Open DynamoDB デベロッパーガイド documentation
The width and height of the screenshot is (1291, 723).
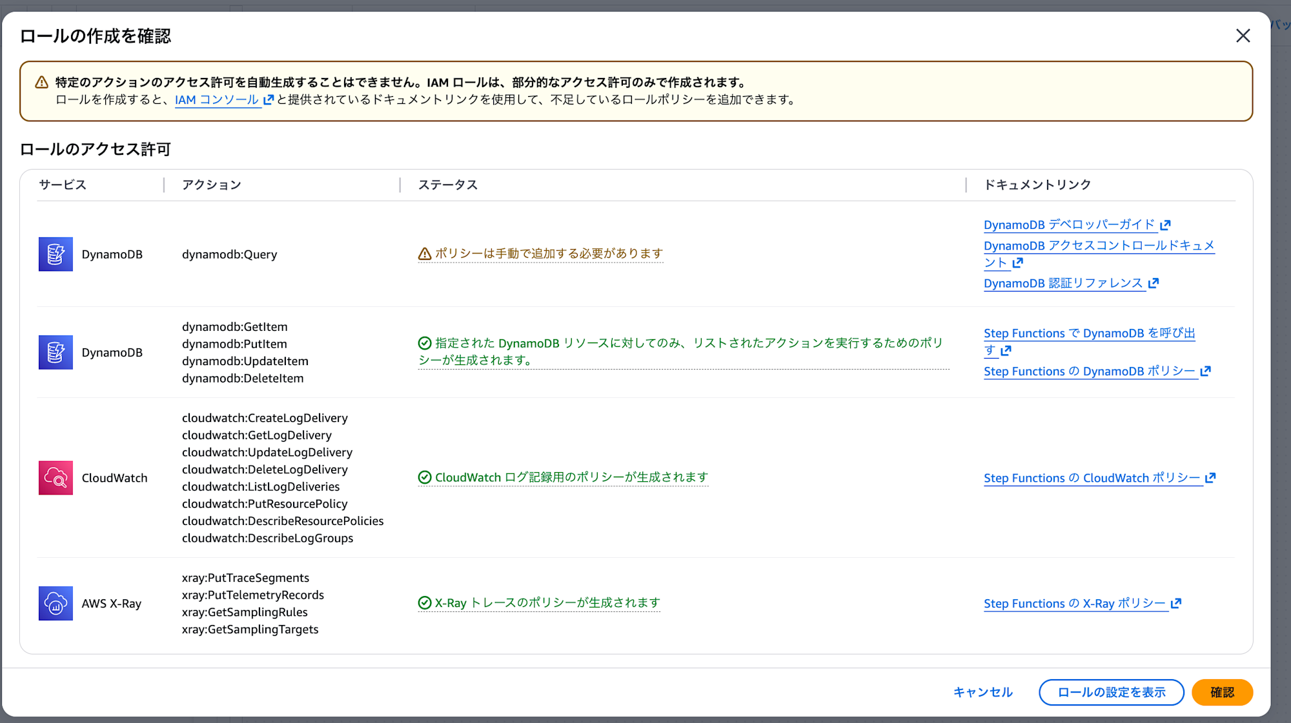tap(1069, 224)
